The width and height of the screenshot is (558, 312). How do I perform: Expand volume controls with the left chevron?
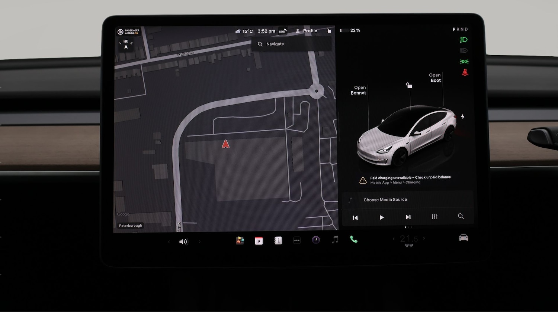(x=169, y=241)
